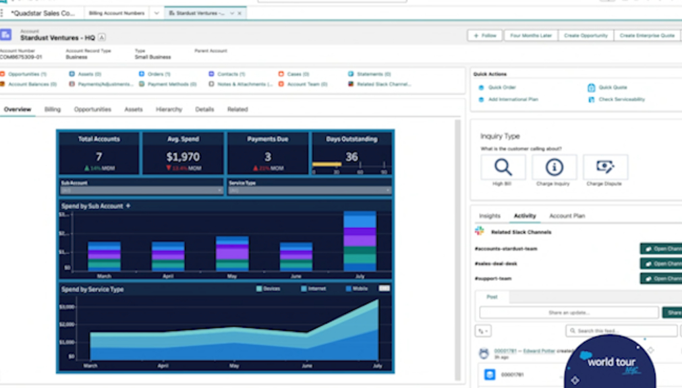Open the Opportunities tab
The height and width of the screenshot is (388, 682).
(92, 110)
